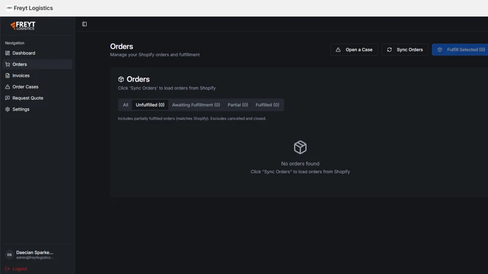Click the 'Navigation' sidebar heading

(15, 43)
